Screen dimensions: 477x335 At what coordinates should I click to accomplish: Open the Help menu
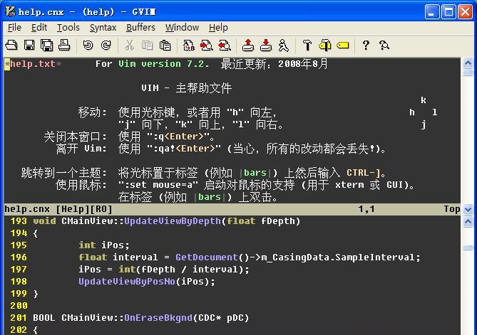218,28
